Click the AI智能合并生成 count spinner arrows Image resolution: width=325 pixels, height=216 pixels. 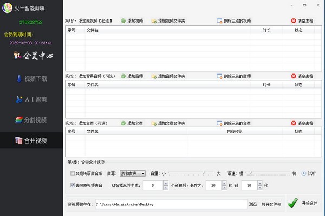(x=166, y=186)
